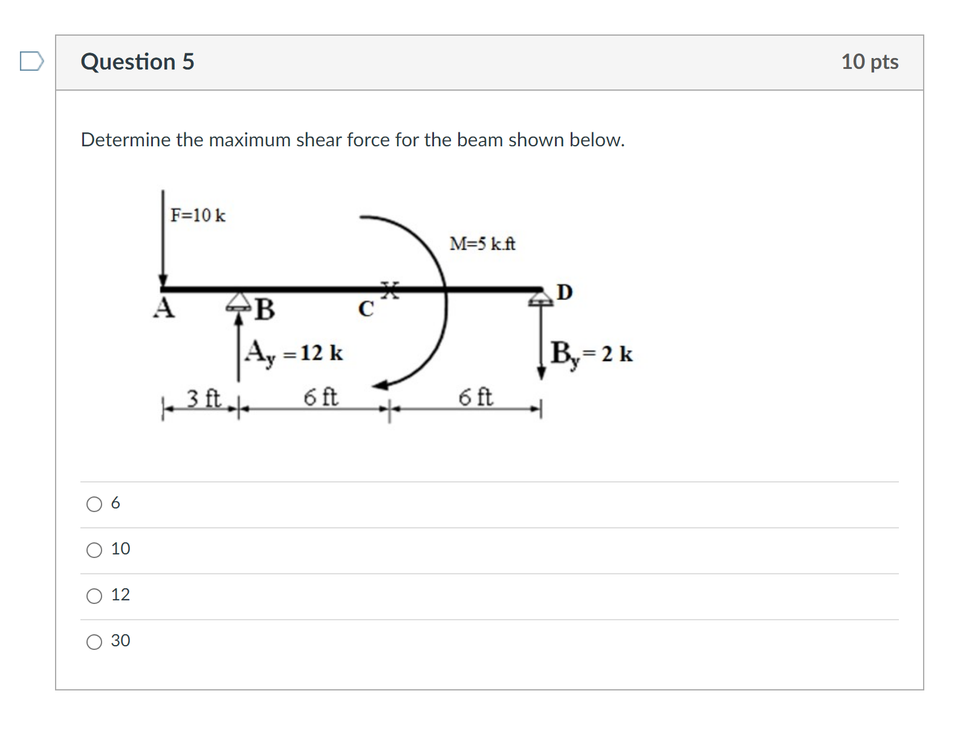Click support B on the diagram
The image size is (966, 737).
click(x=239, y=302)
